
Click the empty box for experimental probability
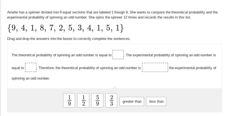tap(31, 67)
